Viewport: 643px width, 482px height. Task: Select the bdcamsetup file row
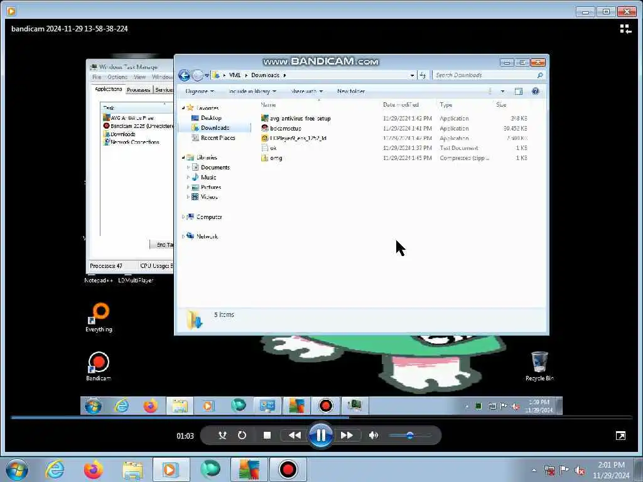pyautogui.click(x=394, y=128)
